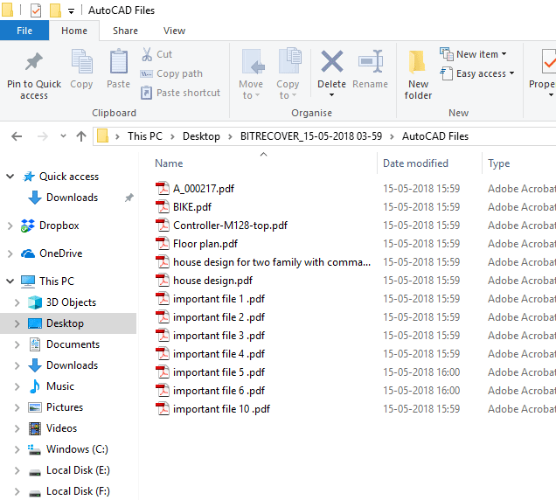
Task: Click Desktop in the address bar path
Action: 201,136
